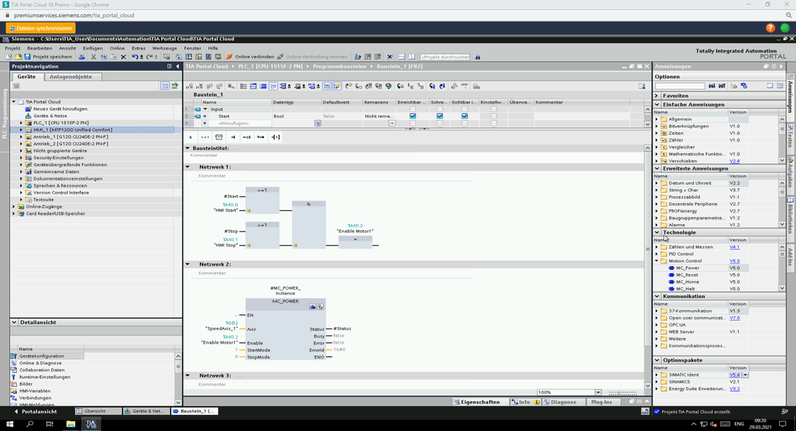Switch to Portalansicht
Image resolution: width=796 pixels, height=431 pixels.
click(x=35, y=411)
